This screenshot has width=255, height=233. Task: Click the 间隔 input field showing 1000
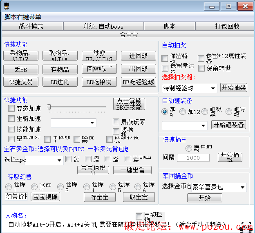[193, 157]
